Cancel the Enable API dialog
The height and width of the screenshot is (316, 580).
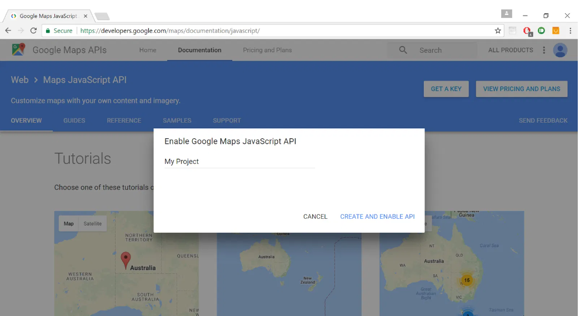(315, 217)
